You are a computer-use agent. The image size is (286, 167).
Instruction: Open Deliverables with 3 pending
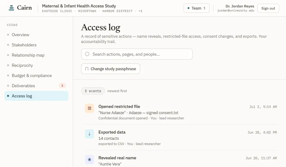point(36,86)
